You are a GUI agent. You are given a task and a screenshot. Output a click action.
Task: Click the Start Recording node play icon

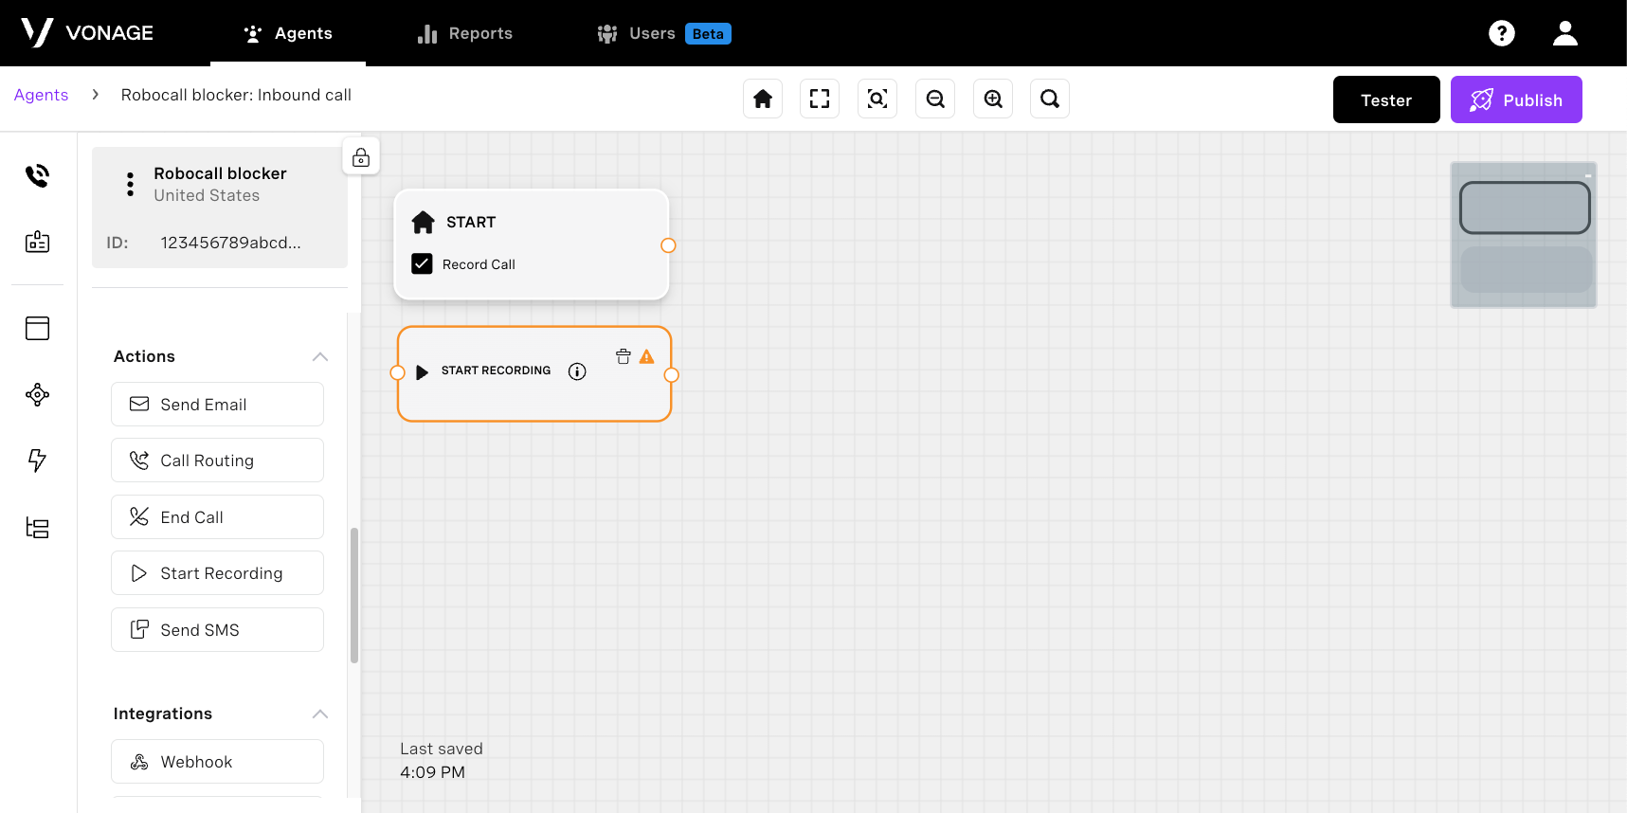[423, 372]
